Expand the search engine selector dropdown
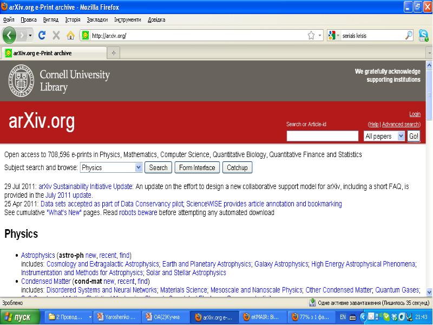 coord(334,36)
